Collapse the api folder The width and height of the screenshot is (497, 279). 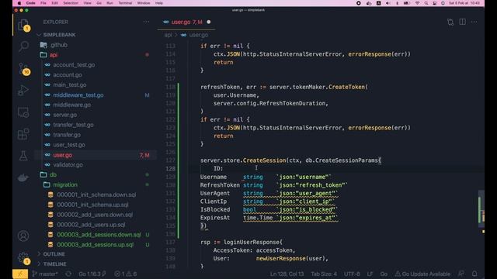click(x=54, y=55)
